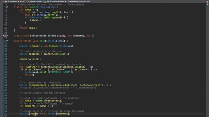Click the numWS method name on line 14

[x=32, y=7]
